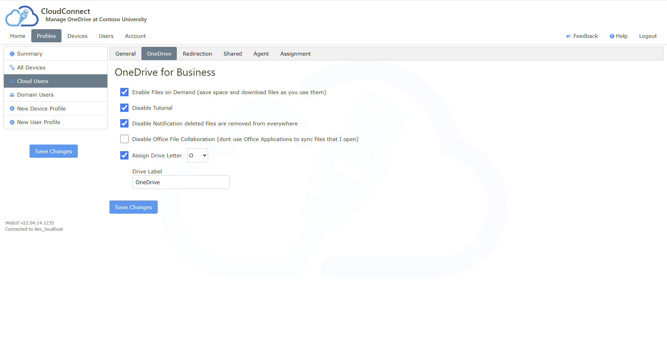The image size is (667, 337).
Task: Click the Domain Users people icon
Action: click(12, 95)
